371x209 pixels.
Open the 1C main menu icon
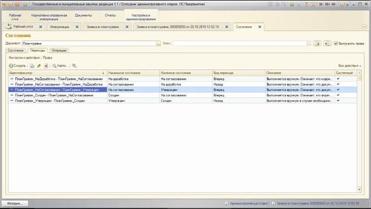(4, 4)
